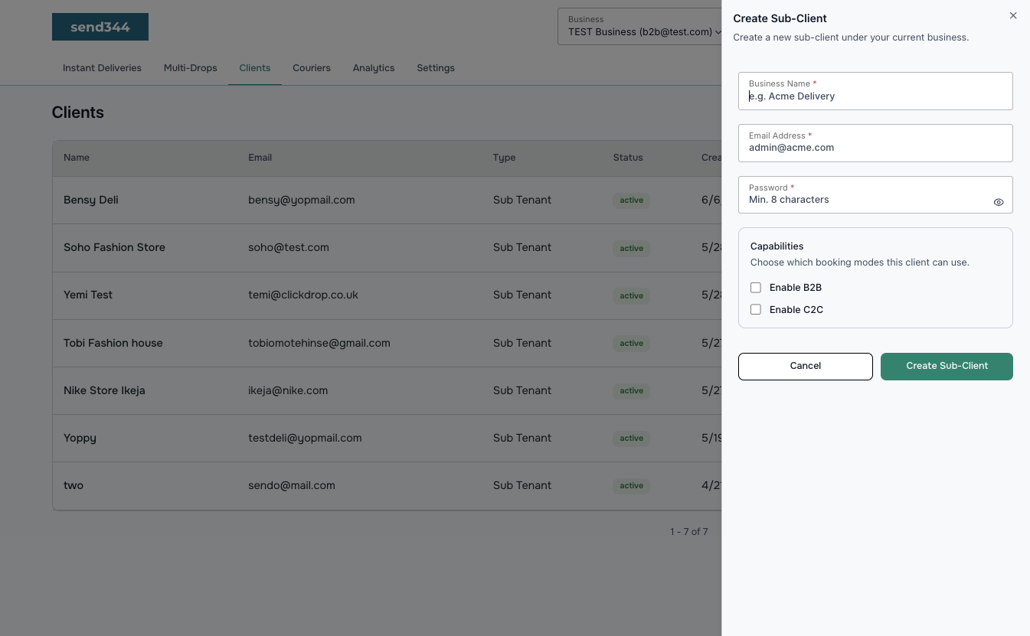This screenshot has width=1030, height=636.
Task: Click the active badge for Bensy Deli
Action: [x=632, y=201]
